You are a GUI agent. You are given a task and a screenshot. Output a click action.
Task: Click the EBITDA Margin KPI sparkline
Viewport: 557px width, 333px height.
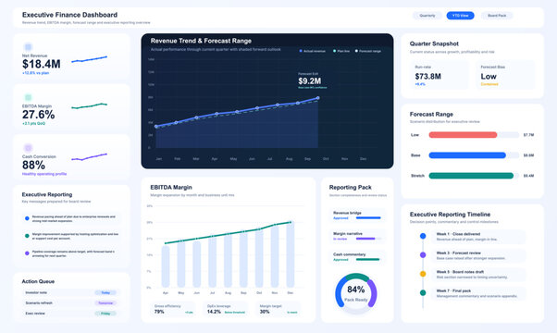coord(89,105)
